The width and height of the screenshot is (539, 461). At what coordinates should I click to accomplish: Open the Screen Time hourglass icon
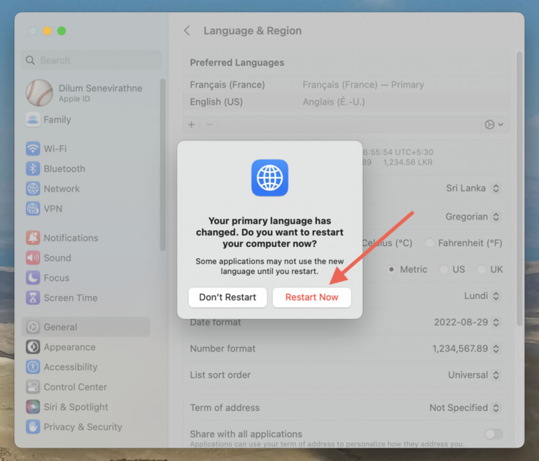click(33, 298)
